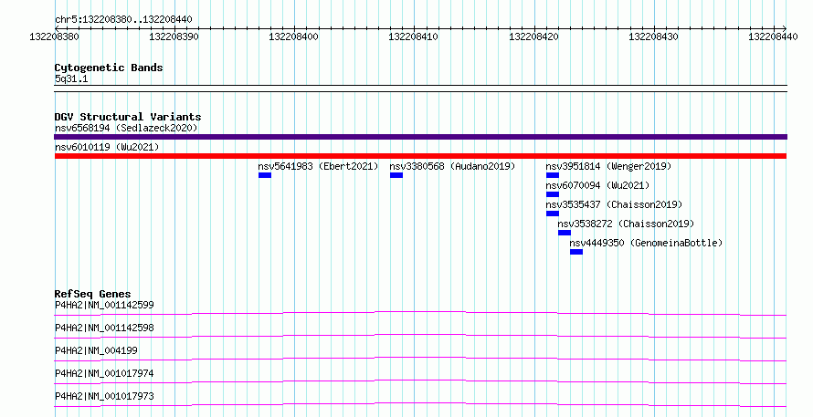Click the Cytogenetic Bands track title

click(x=109, y=68)
